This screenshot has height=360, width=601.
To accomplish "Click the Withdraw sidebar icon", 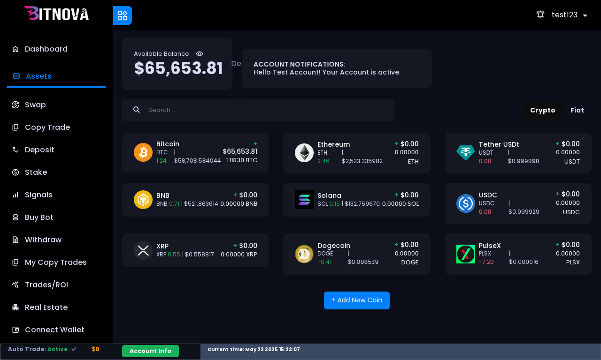I will click(15, 240).
